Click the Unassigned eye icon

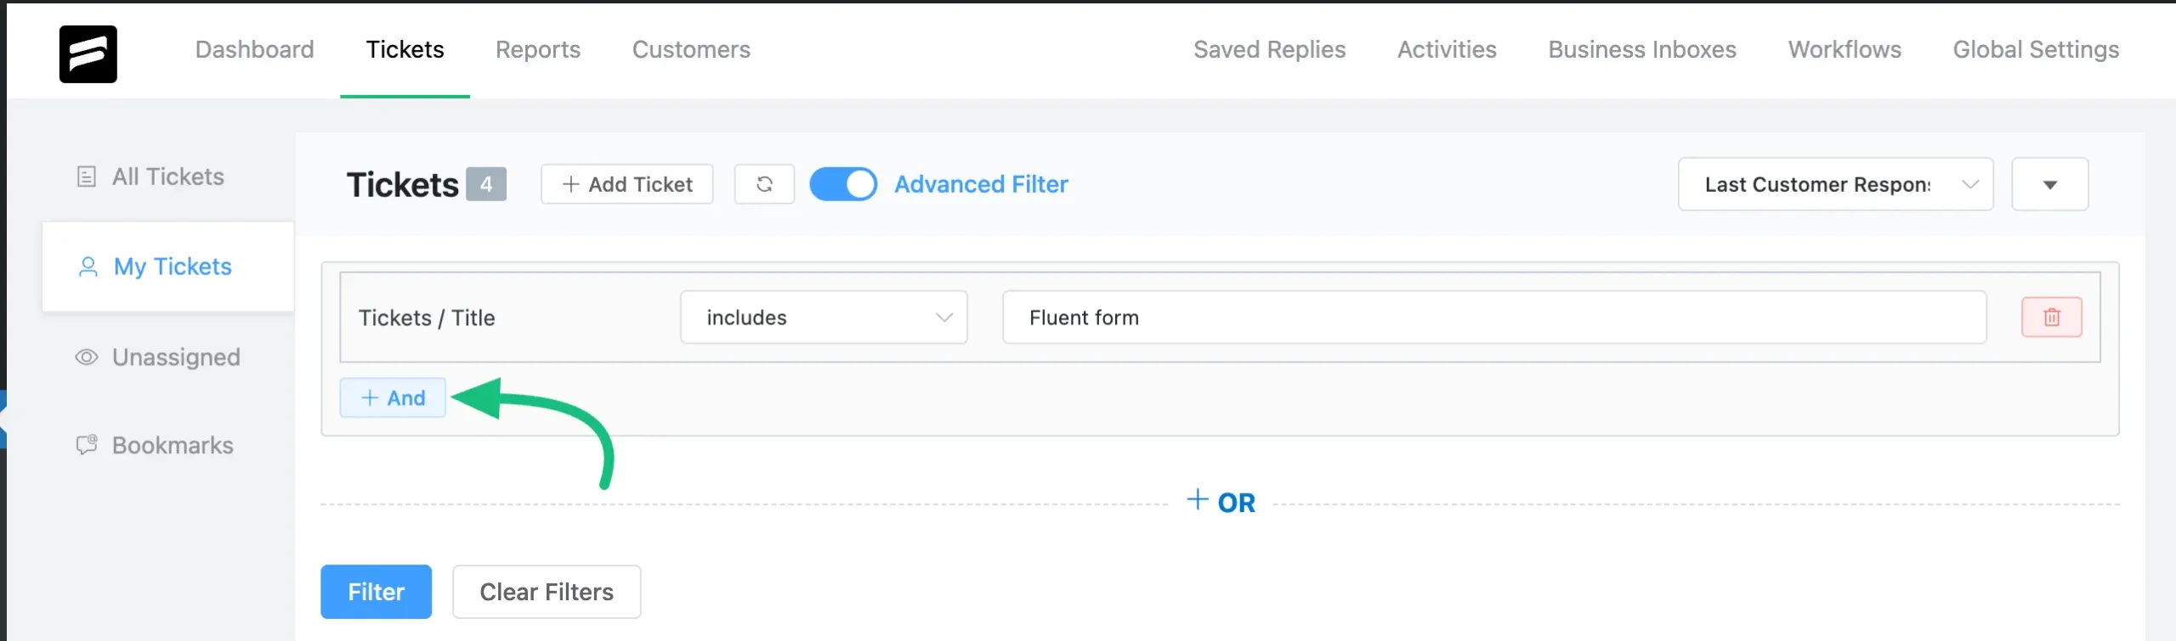[87, 357]
